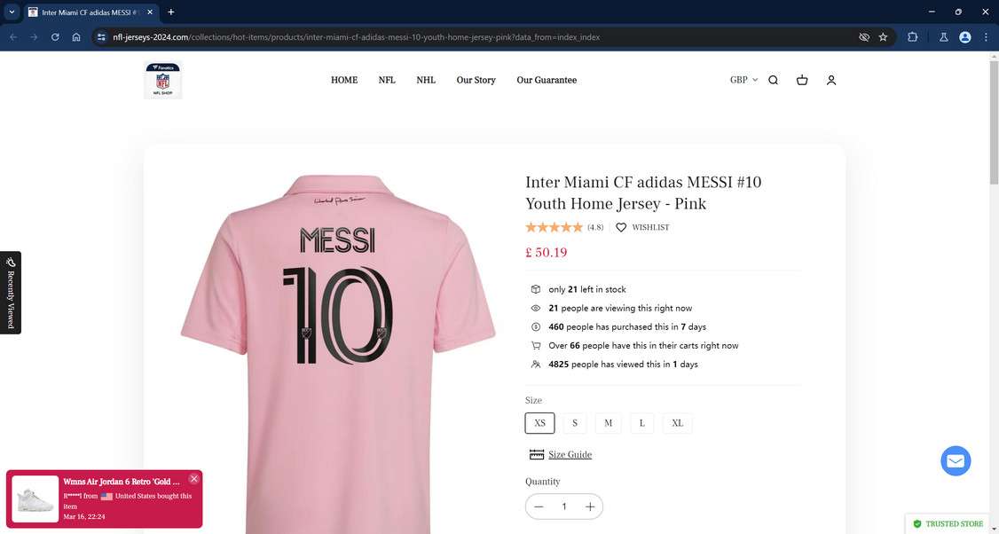Choose size M option
The height and width of the screenshot is (534, 999).
coord(608,423)
